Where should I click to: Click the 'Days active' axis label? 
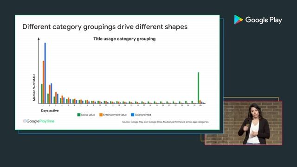click(x=50, y=110)
